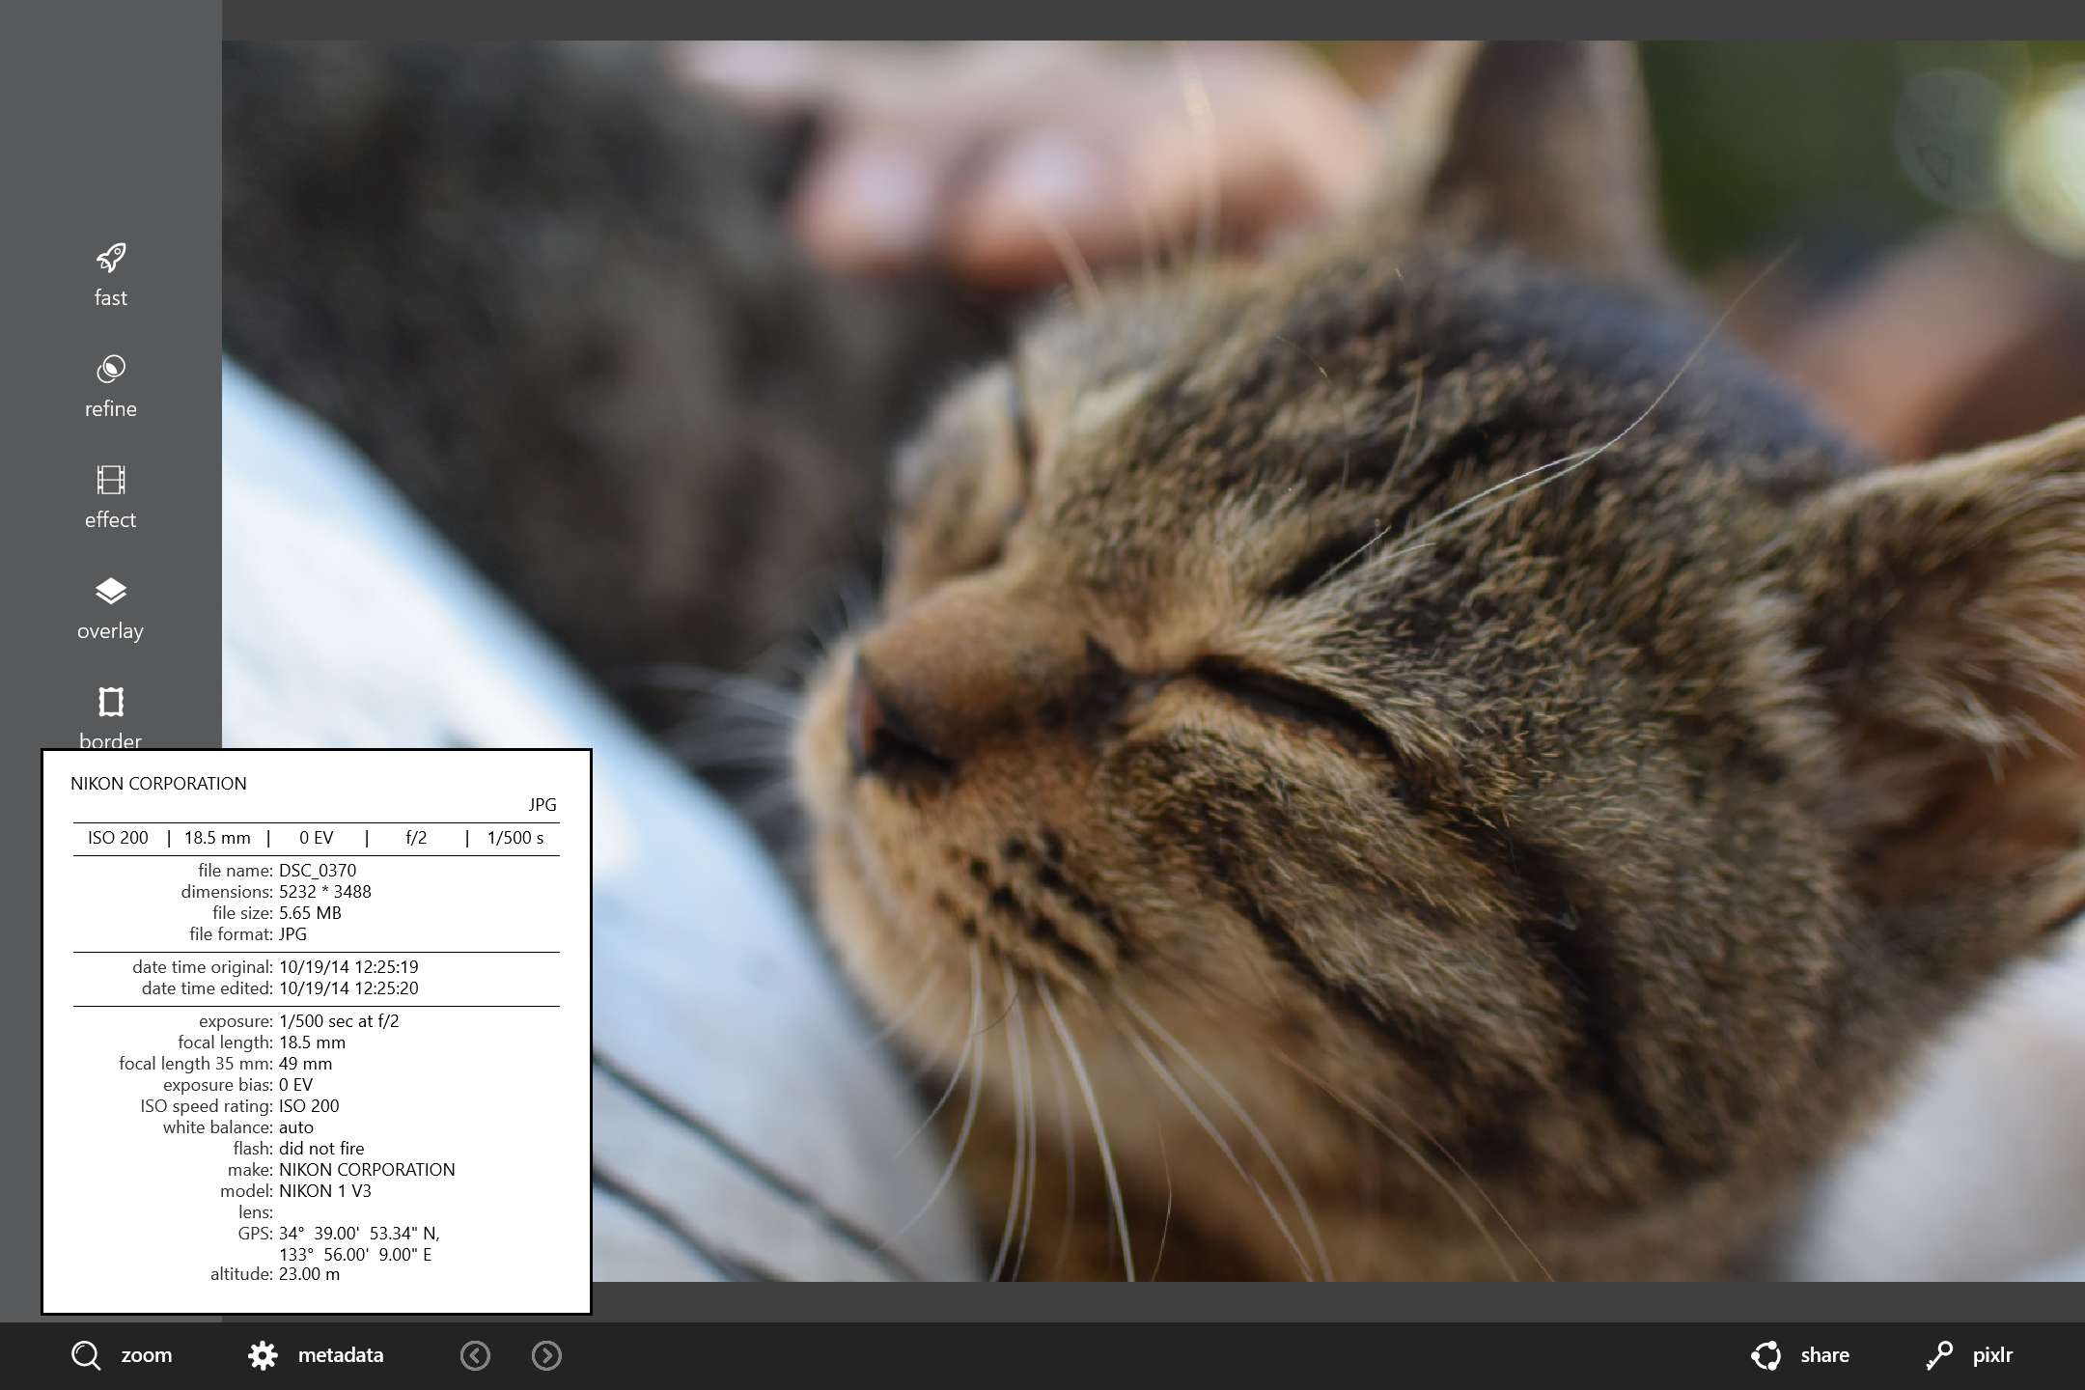Viewport: 2085px width, 1390px height.
Task: Click the file name value DSC_0370
Action: 318,871
